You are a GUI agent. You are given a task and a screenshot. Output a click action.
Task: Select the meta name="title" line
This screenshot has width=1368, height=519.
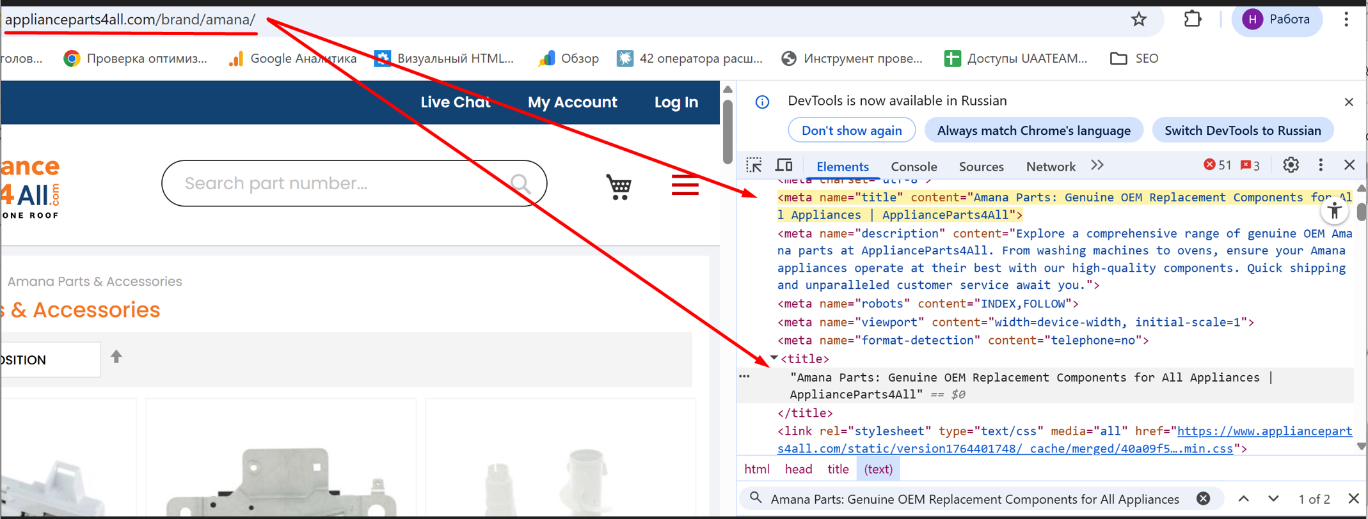(x=1065, y=206)
